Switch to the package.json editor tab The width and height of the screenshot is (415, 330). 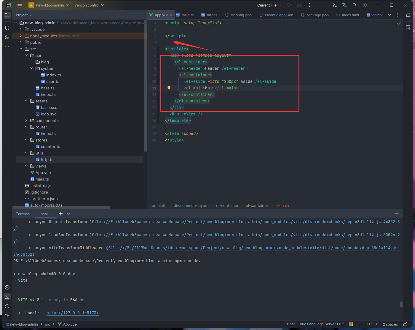[x=315, y=15]
